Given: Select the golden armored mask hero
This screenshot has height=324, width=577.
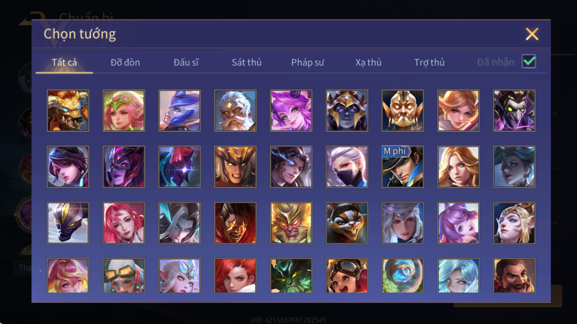Looking at the screenshot, I should tap(403, 111).
